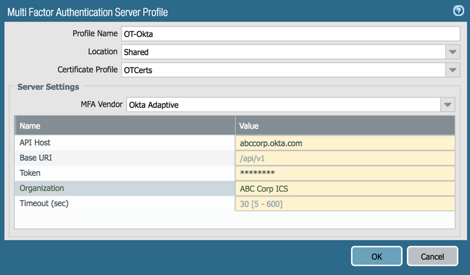Viewport: 470px width, 275px height.
Task: Click the MFA Vendor field showing Okta Adaptive
Action: pos(282,105)
